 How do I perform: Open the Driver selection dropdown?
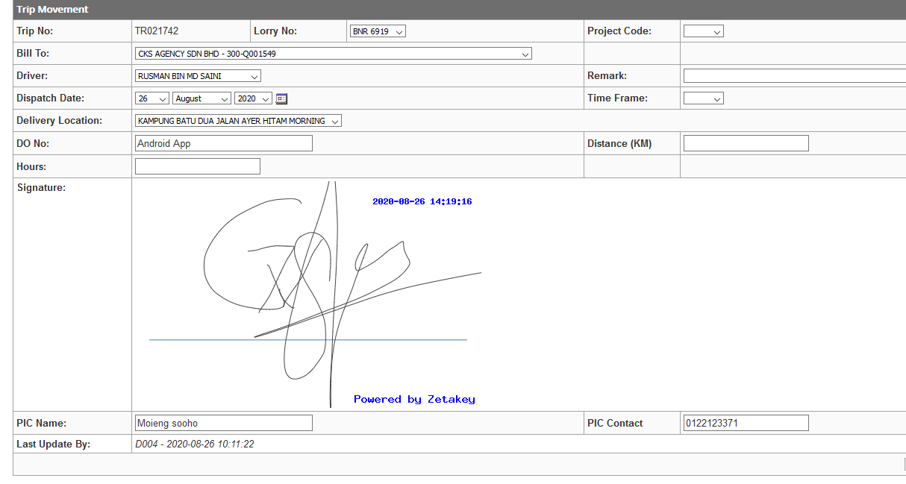point(198,76)
